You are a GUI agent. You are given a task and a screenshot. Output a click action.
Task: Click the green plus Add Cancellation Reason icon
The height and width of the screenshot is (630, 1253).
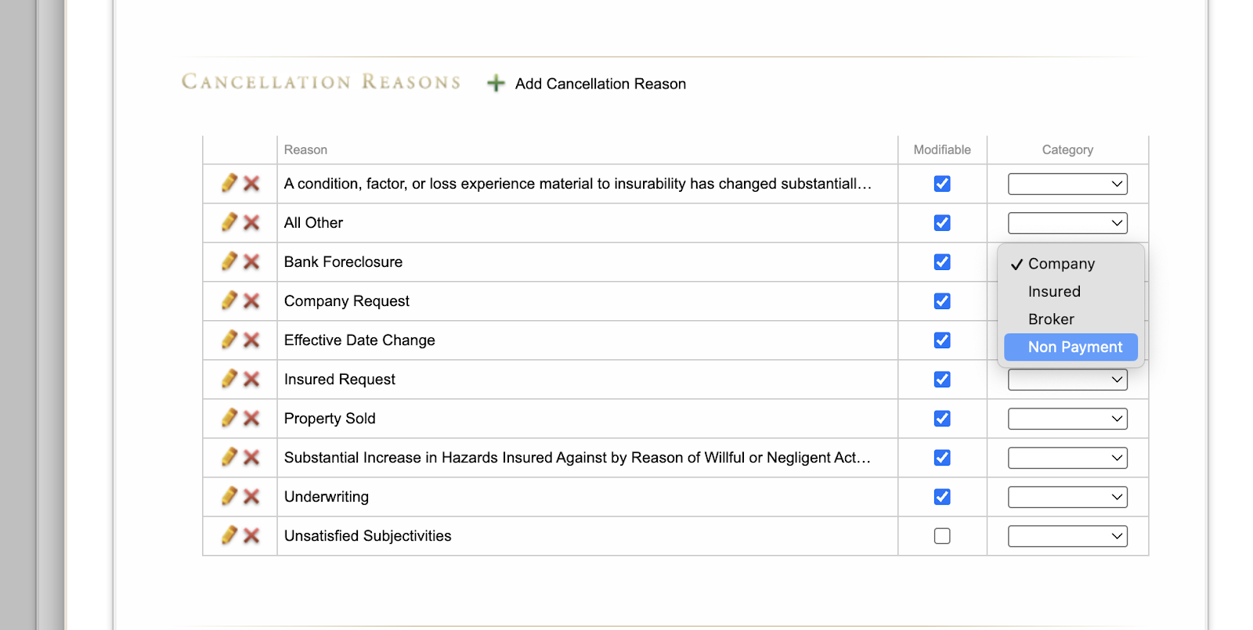(x=495, y=83)
